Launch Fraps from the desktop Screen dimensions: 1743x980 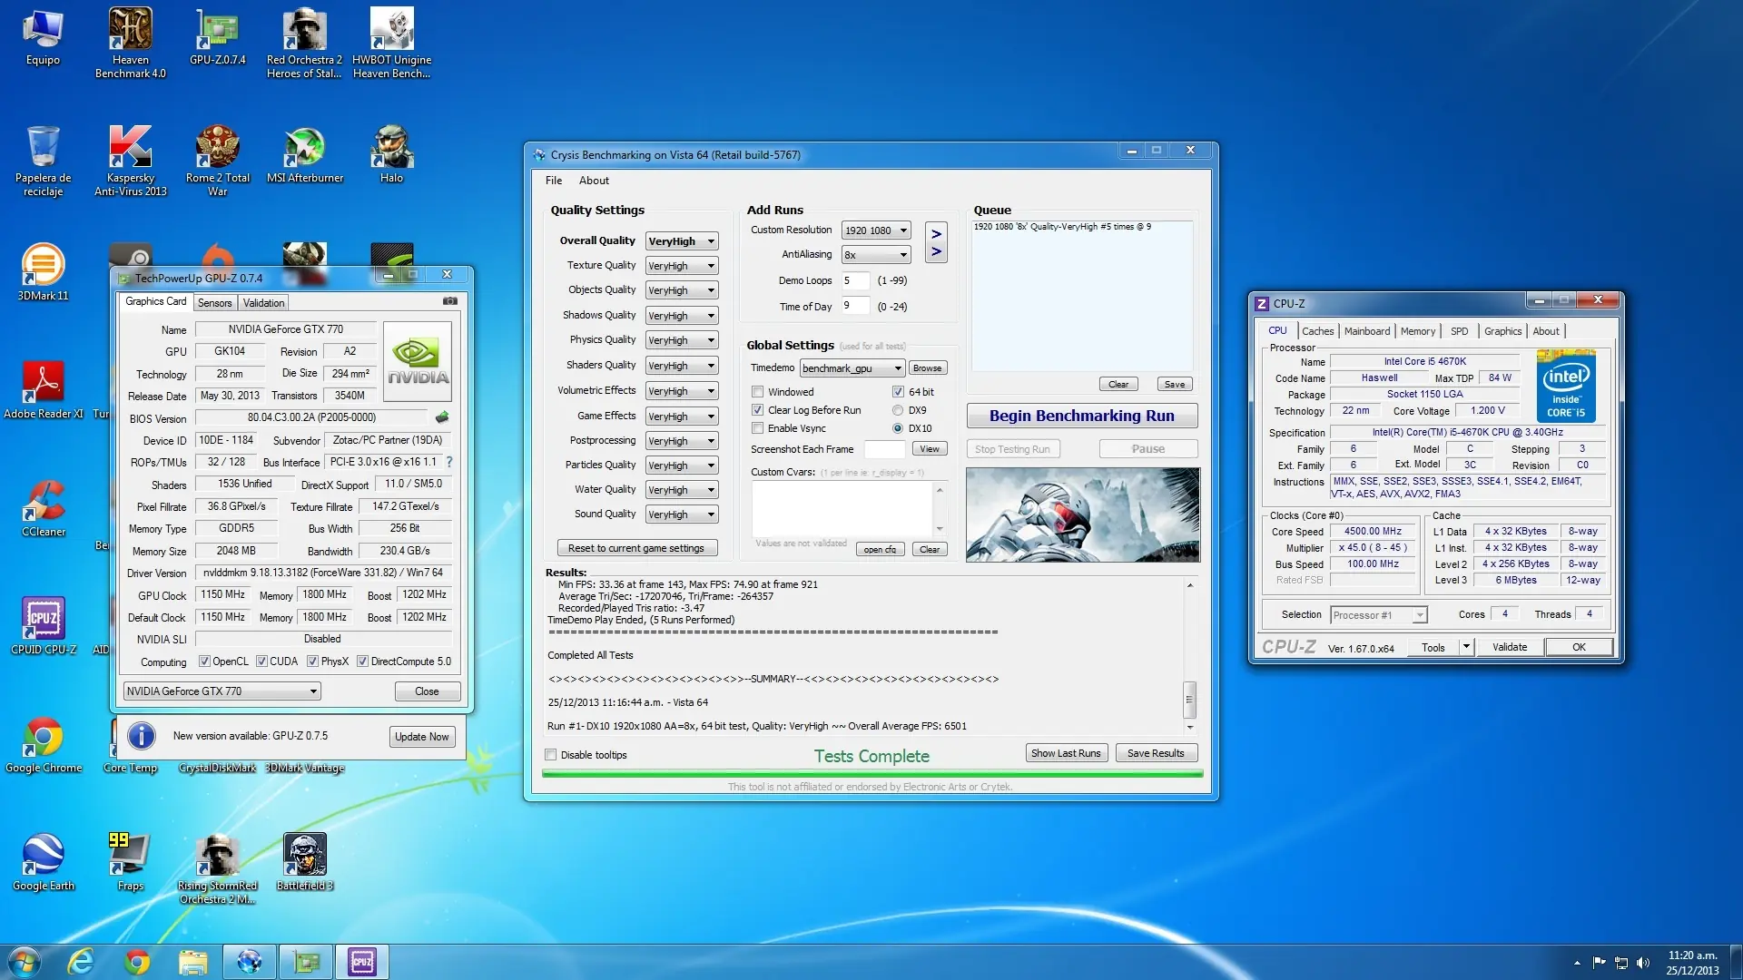(x=130, y=862)
